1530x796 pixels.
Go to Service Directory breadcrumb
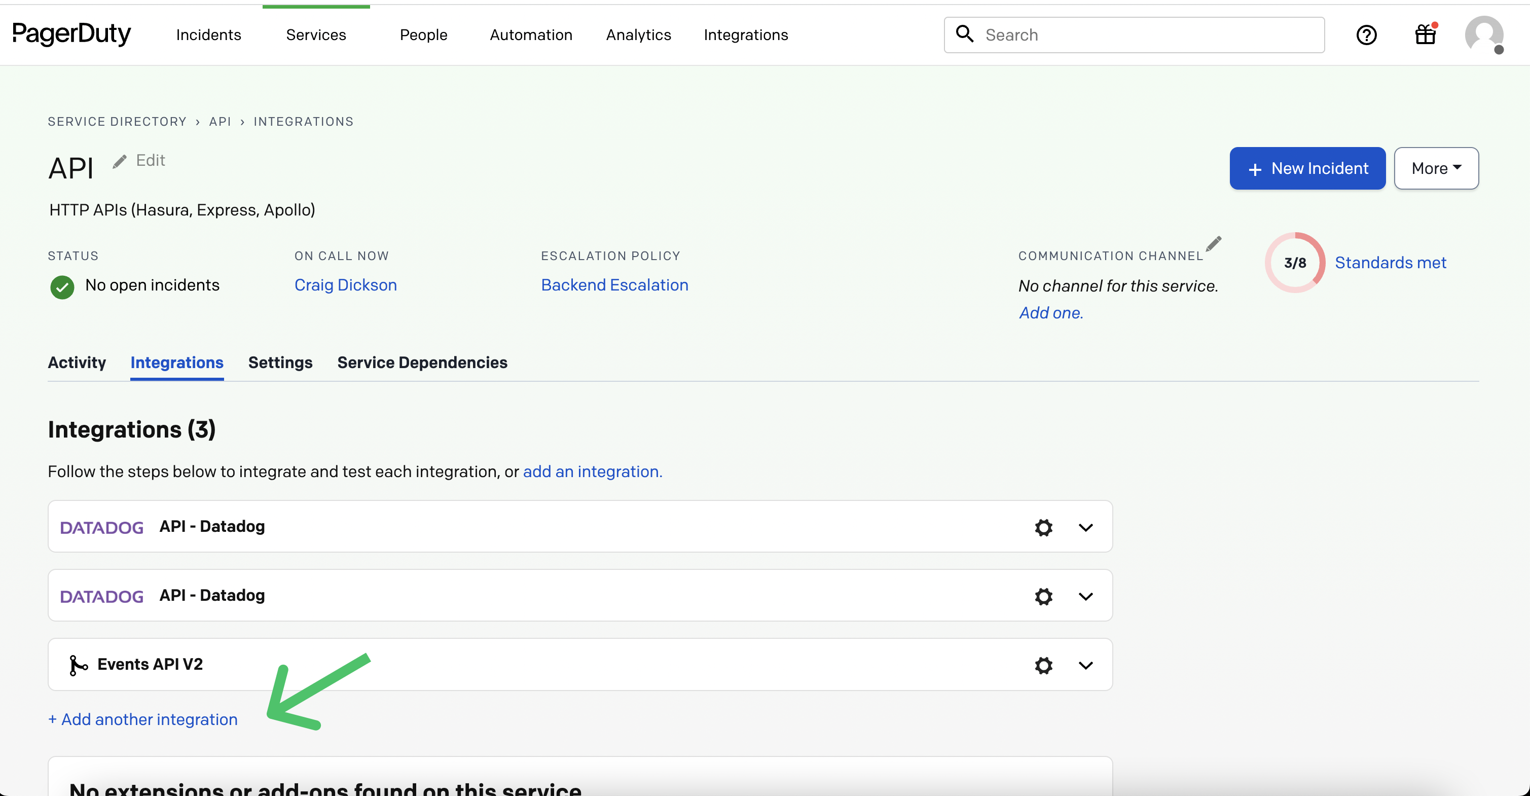(117, 121)
